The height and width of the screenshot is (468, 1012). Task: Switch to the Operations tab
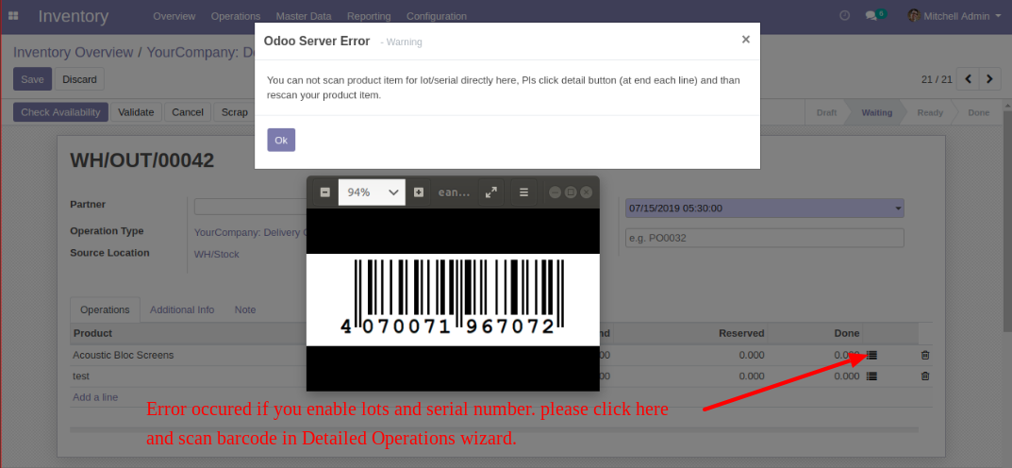pos(105,309)
